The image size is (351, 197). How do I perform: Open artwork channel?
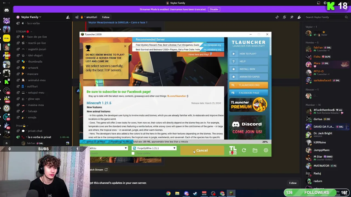click(33, 68)
